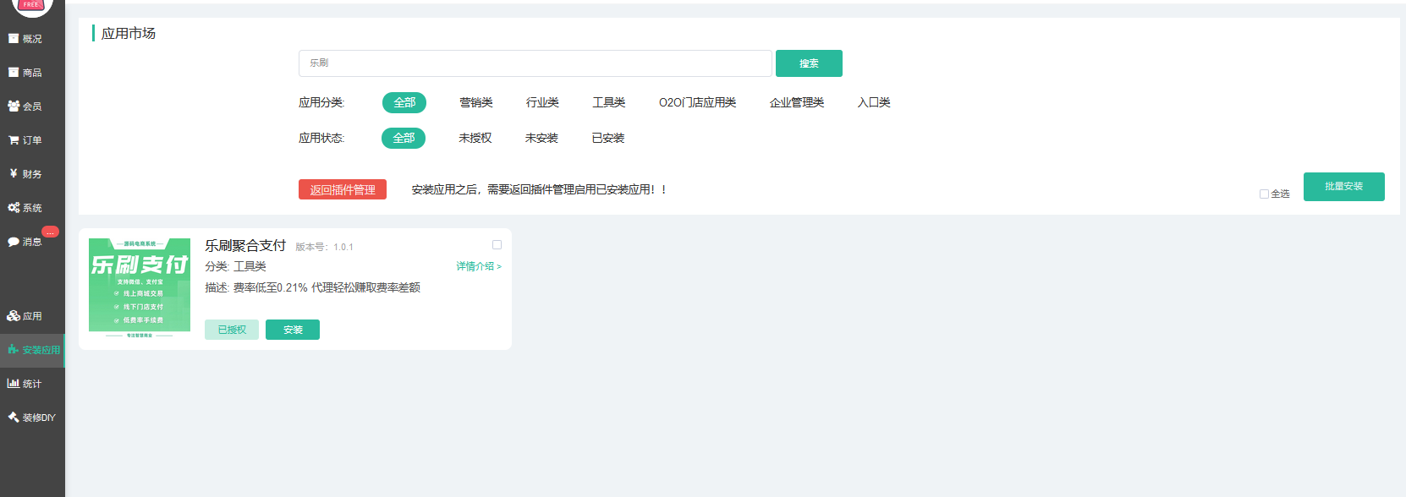Open 系统 settings gears icon
This screenshot has width=1406, height=497.
tap(14, 207)
